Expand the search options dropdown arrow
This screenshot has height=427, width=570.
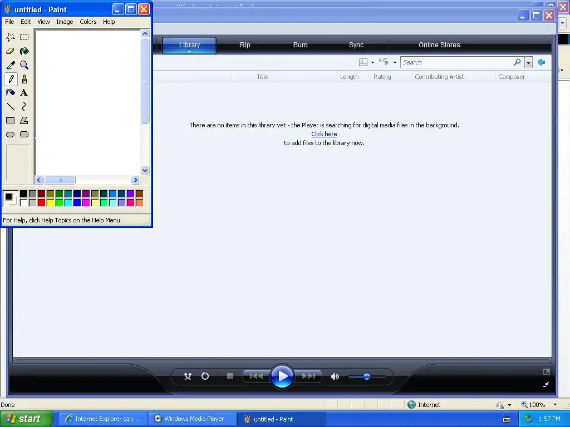(x=529, y=63)
